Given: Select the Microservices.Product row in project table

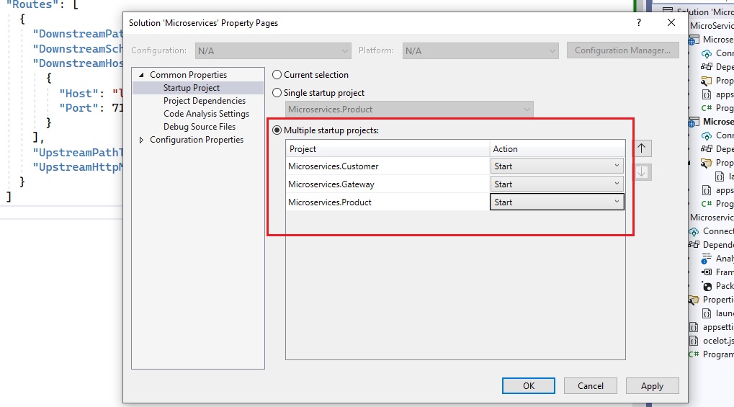Looking at the screenshot, I should click(388, 202).
